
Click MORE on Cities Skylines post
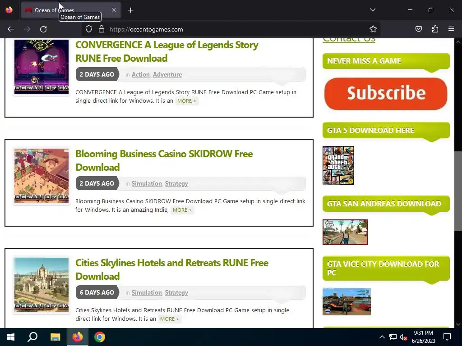click(170, 319)
